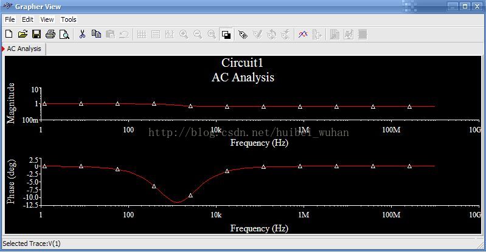Screen dimensions: 486x252
Task: Click the Selected Trace:V(1) status text
Action: [32, 243]
